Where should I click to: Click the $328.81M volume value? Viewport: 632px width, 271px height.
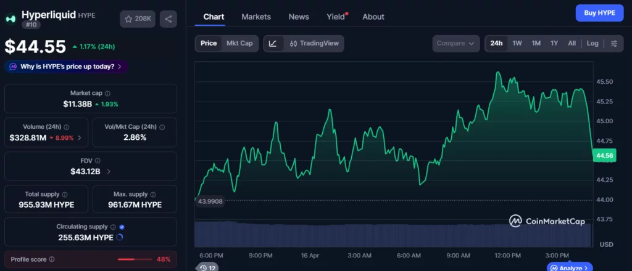[x=28, y=138]
